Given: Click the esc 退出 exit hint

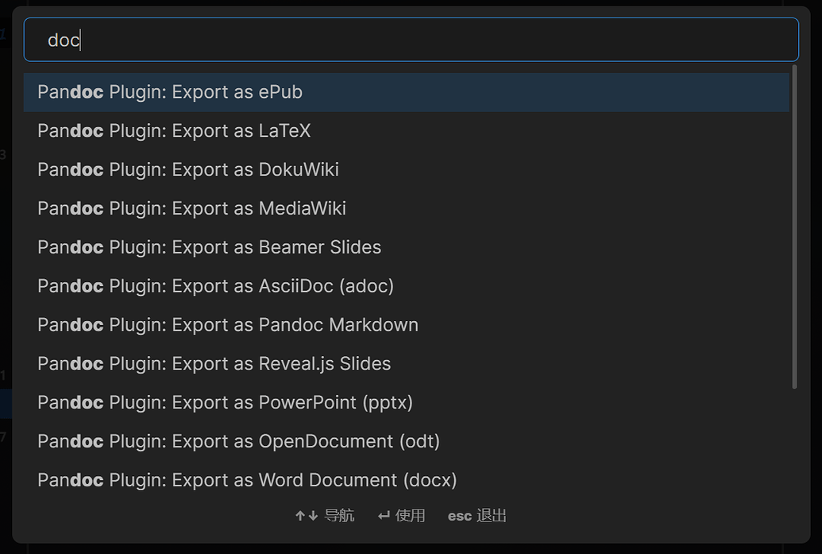Looking at the screenshot, I should pos(477,515).
